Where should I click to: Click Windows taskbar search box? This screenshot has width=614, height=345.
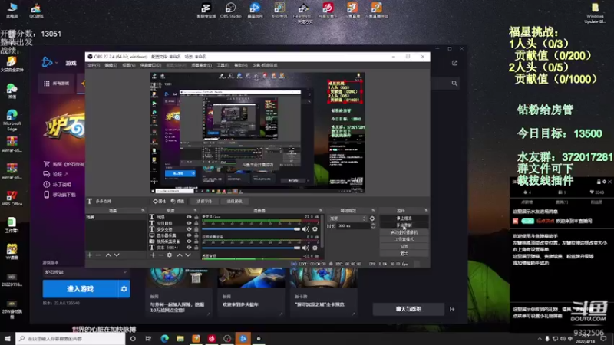[71, 338]
